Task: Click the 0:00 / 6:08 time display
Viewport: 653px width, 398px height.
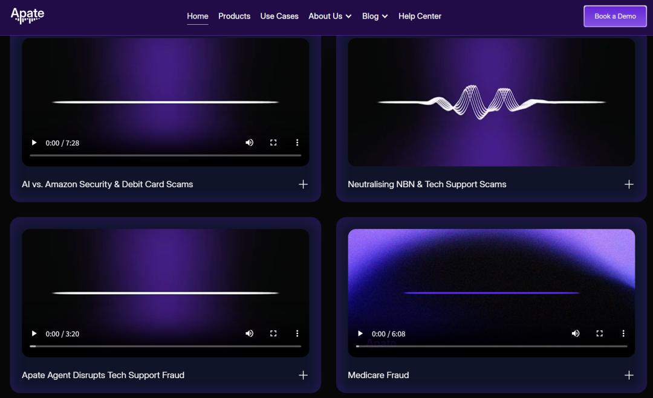Action: pyautogui.click(x=389, y=334)
